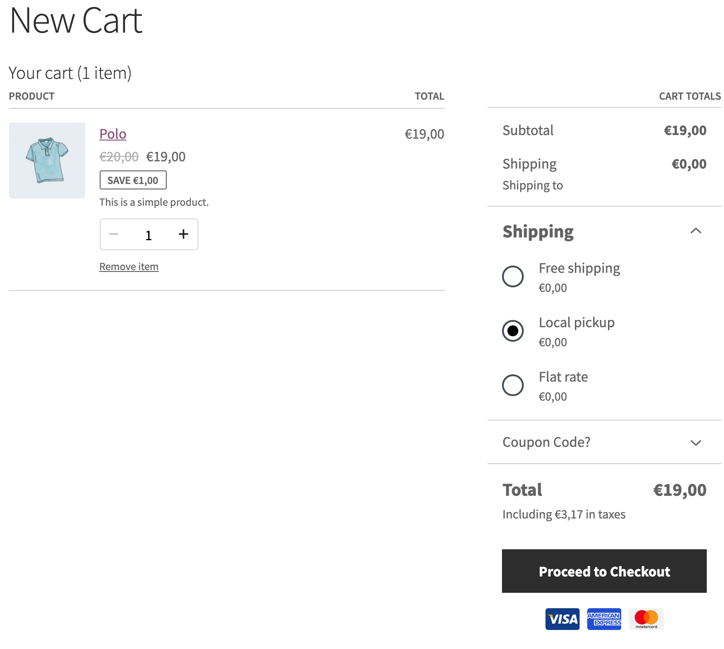Click the Mastercard payment icon
This screenshot has height=649, width=724.
coord(646,619)
